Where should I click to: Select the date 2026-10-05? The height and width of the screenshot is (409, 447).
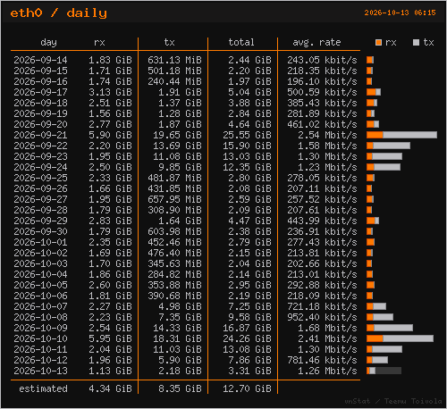coord(40,285)
